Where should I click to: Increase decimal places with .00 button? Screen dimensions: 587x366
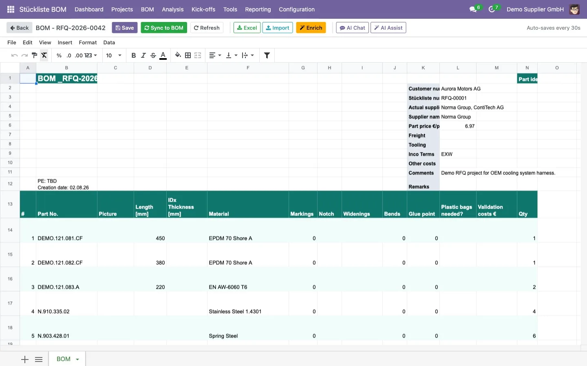pos(79,55)
